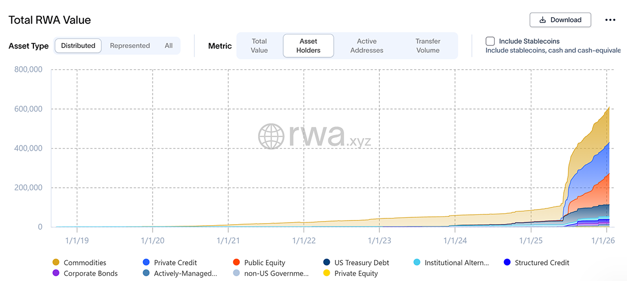Click the Download button
Viewport: 627px width, 281px height.
pyautogui.click(x=560, y=20)
